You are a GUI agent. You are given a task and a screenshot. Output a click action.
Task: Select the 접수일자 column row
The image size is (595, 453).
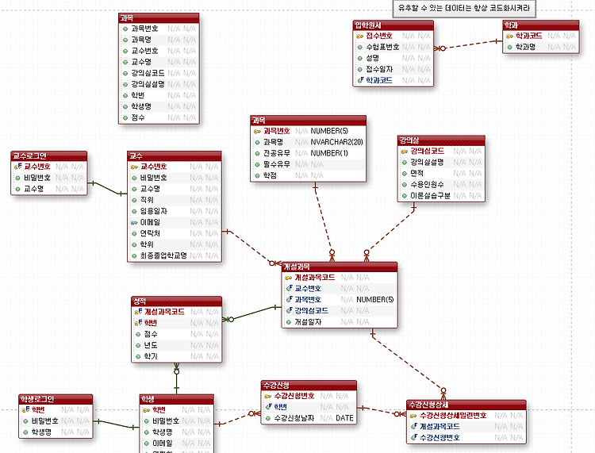point(393,69)
